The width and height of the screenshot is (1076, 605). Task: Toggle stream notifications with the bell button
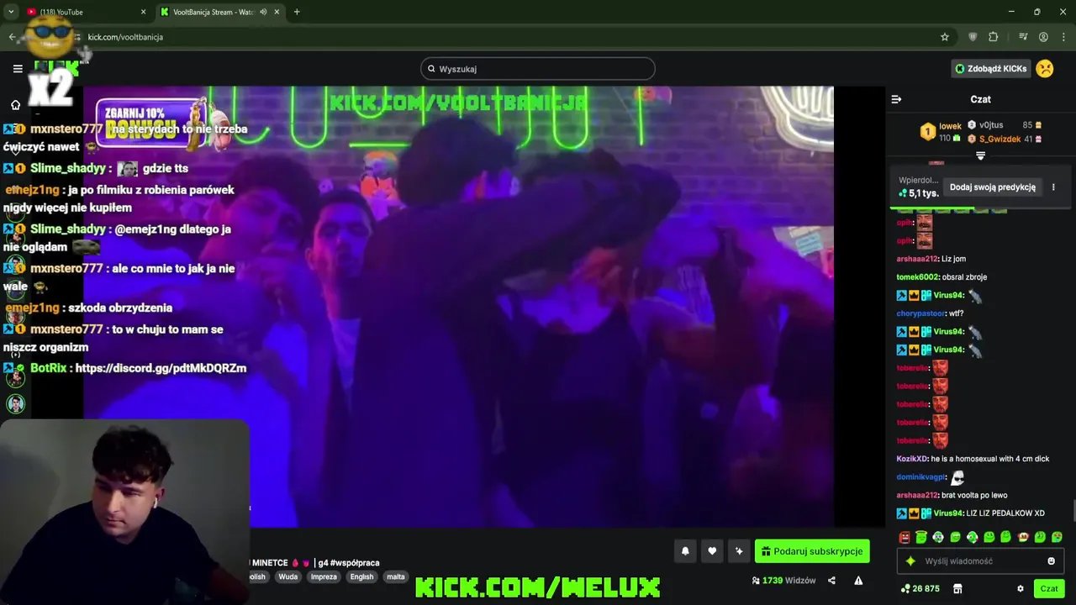[685, 551]
